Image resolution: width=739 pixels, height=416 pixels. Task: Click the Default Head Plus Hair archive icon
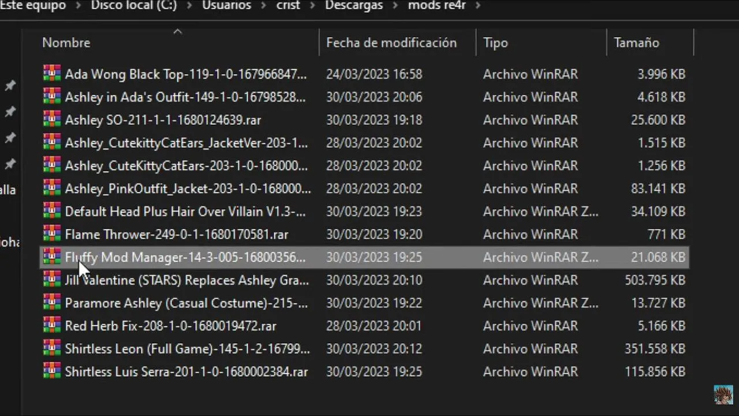[x=51, y=211]
